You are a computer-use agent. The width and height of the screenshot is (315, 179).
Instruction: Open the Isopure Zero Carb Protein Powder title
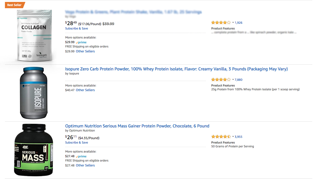pyautogui.click(x=176, y=69)
